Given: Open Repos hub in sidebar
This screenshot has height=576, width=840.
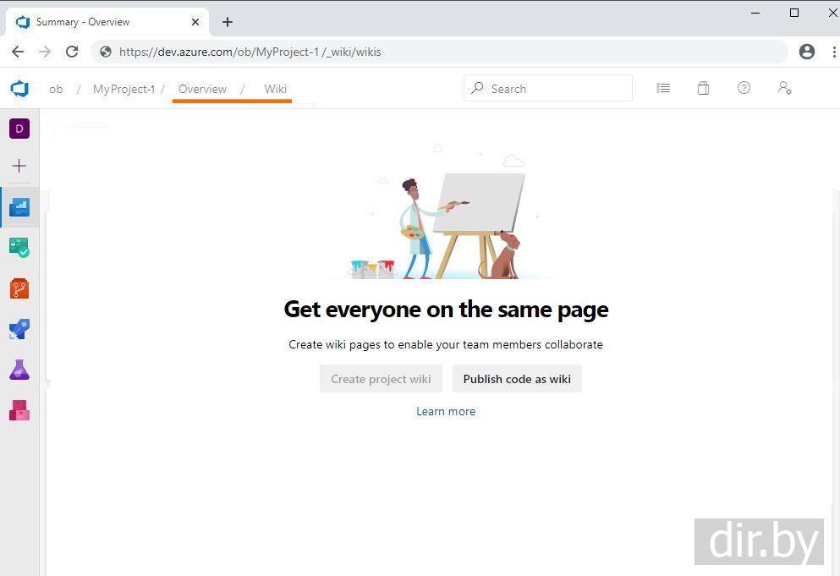Looking at the screenshot, I should (x=19, y=288).
